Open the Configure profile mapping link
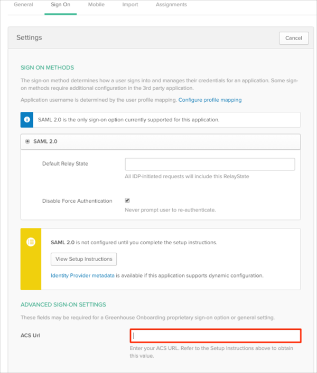317x373 pixels. click(210, 100)
